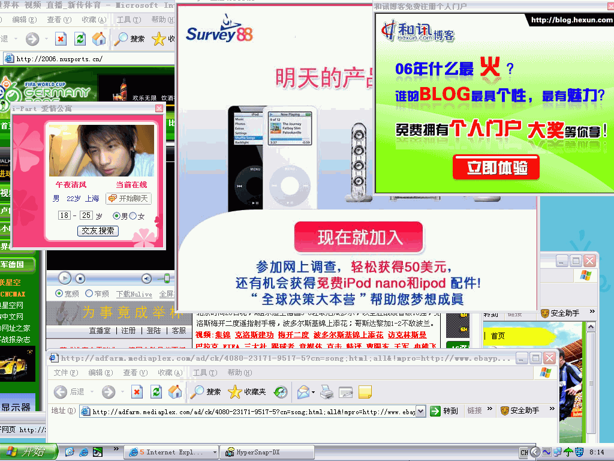
Task: Open 文件(F) menu in bottom IE window
Action: pyautogui.click(x=66, y=372)
